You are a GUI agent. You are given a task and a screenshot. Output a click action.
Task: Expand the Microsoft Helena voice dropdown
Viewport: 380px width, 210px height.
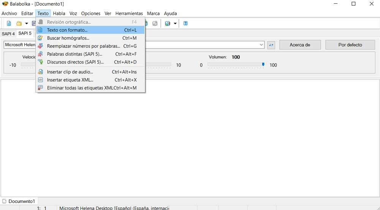pos(261,45)
